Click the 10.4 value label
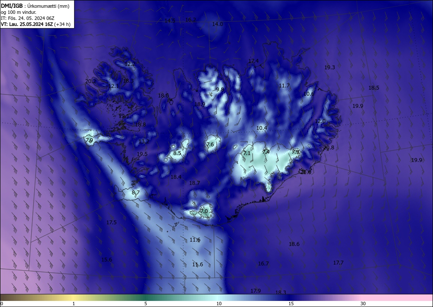Image resolution: width=433 pixels, height=307 pixels. [x=262, y=128]
